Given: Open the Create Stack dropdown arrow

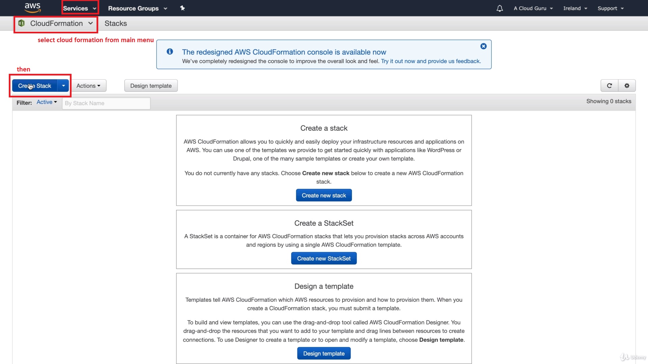Looking at the screenshot, I should click(x=63, y=86).
